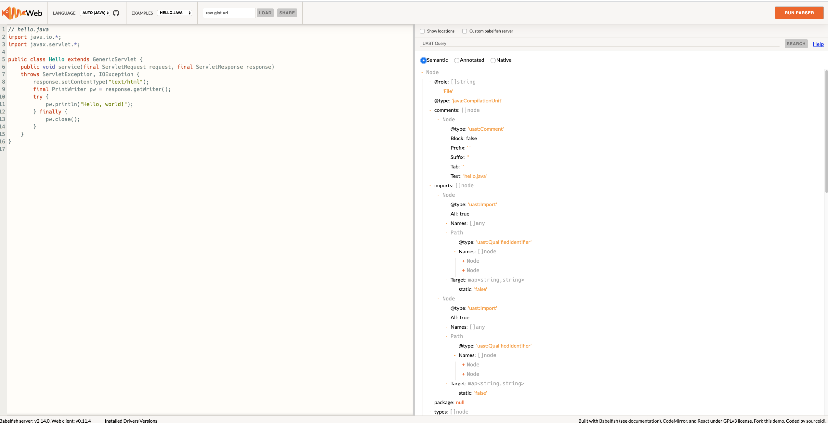
Task: Click the raw gist url input field
Action: pos(229,13)
